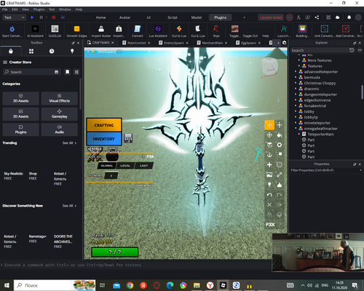The image size is (364, 291).
Task: Show hidden script tabs overflow arrow
Action: (x=278, y=43)
